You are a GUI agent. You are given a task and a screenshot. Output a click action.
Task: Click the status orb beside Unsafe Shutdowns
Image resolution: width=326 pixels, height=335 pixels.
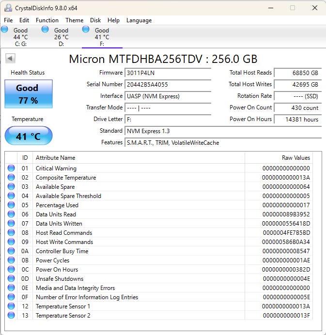tap(11, 279)
